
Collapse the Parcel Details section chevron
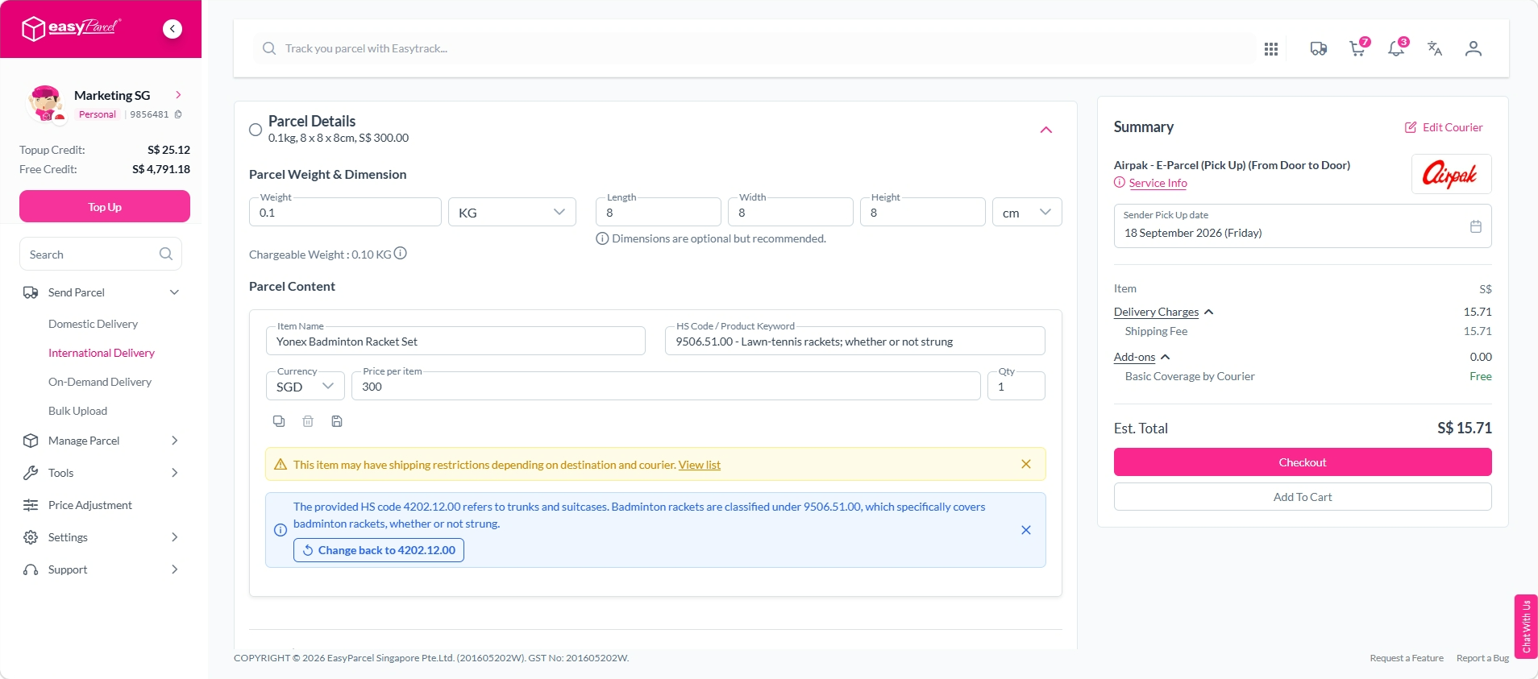tap(1046, 130)
